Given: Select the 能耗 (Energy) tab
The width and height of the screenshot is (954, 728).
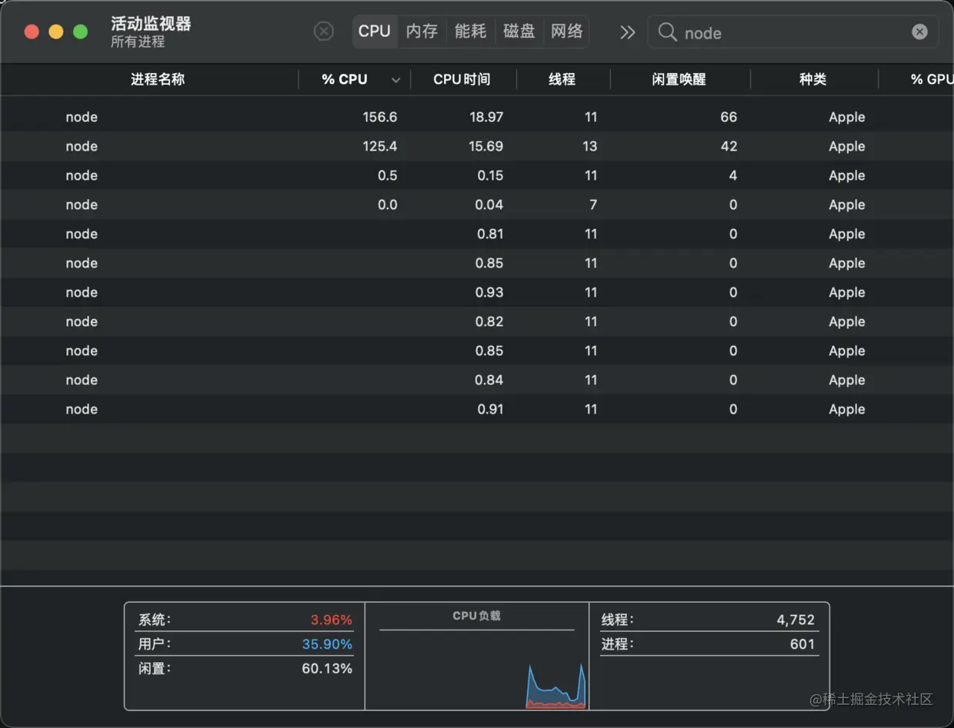Looking at the screenshot, I should pos(470,32).
